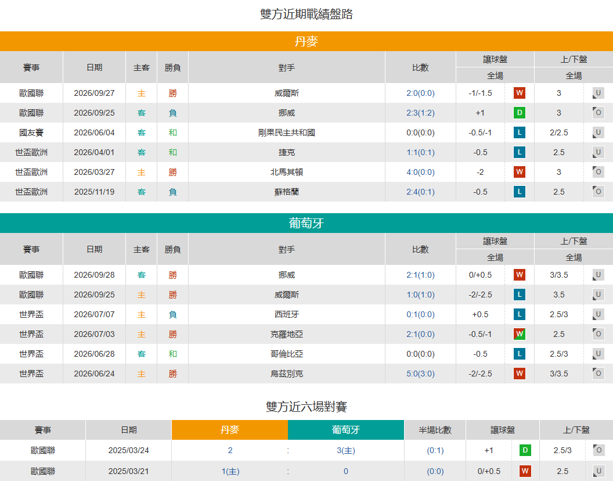Click the 3(主) Portugal score link
Viewport: 613px width, 481px height.
(x=346, y=450)
